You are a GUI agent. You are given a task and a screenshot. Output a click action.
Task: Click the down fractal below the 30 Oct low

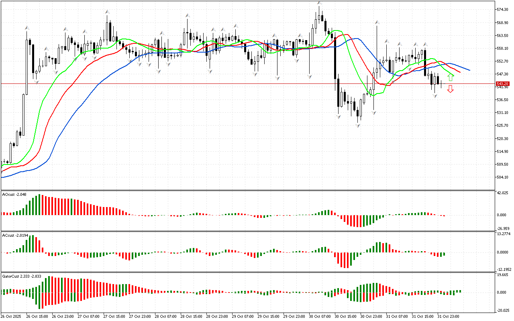[x=357, y=126]
